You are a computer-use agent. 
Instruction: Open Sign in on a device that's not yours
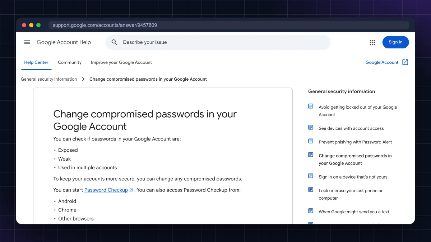353,177
